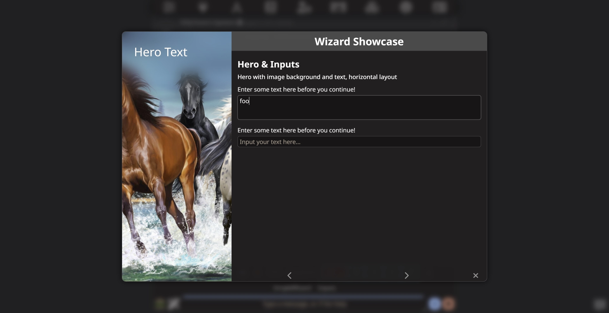This screenshot has height=313, width=609.
Task: Click the hero layout description text
Action: 317,77
